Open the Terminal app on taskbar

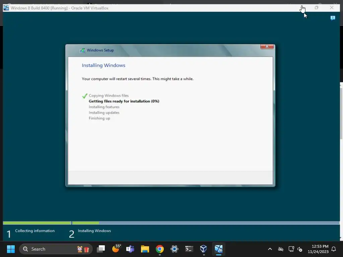189,249
